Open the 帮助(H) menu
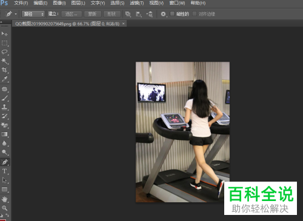 tap(198, 3)
